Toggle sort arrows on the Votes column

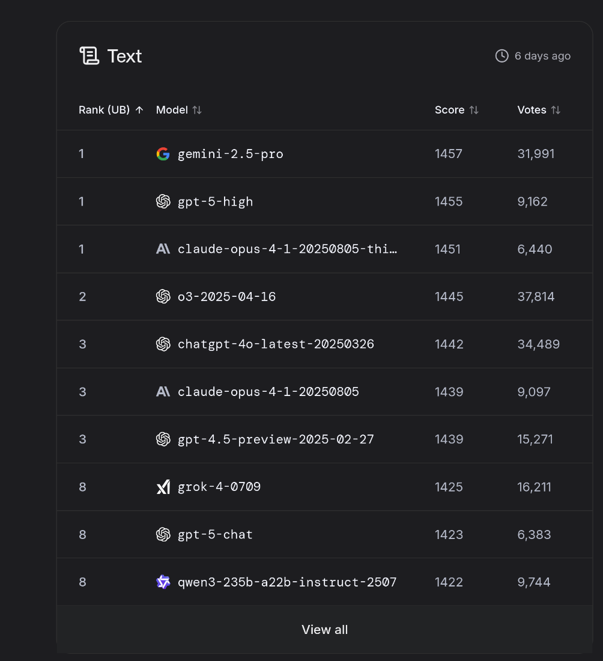556,110
